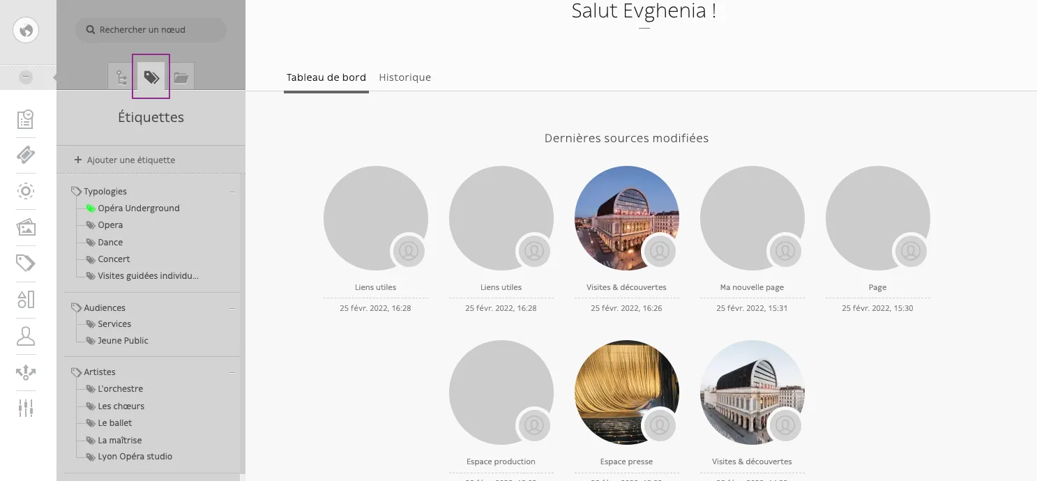The height and width of the screenshot is (481, 1037).
Task: Open the Page source dated 15:30
Action: tap(877, 218)
